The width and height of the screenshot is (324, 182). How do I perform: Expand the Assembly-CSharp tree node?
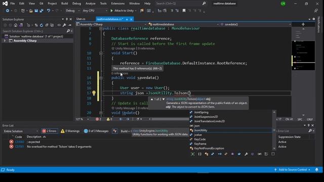click(5, 41)
